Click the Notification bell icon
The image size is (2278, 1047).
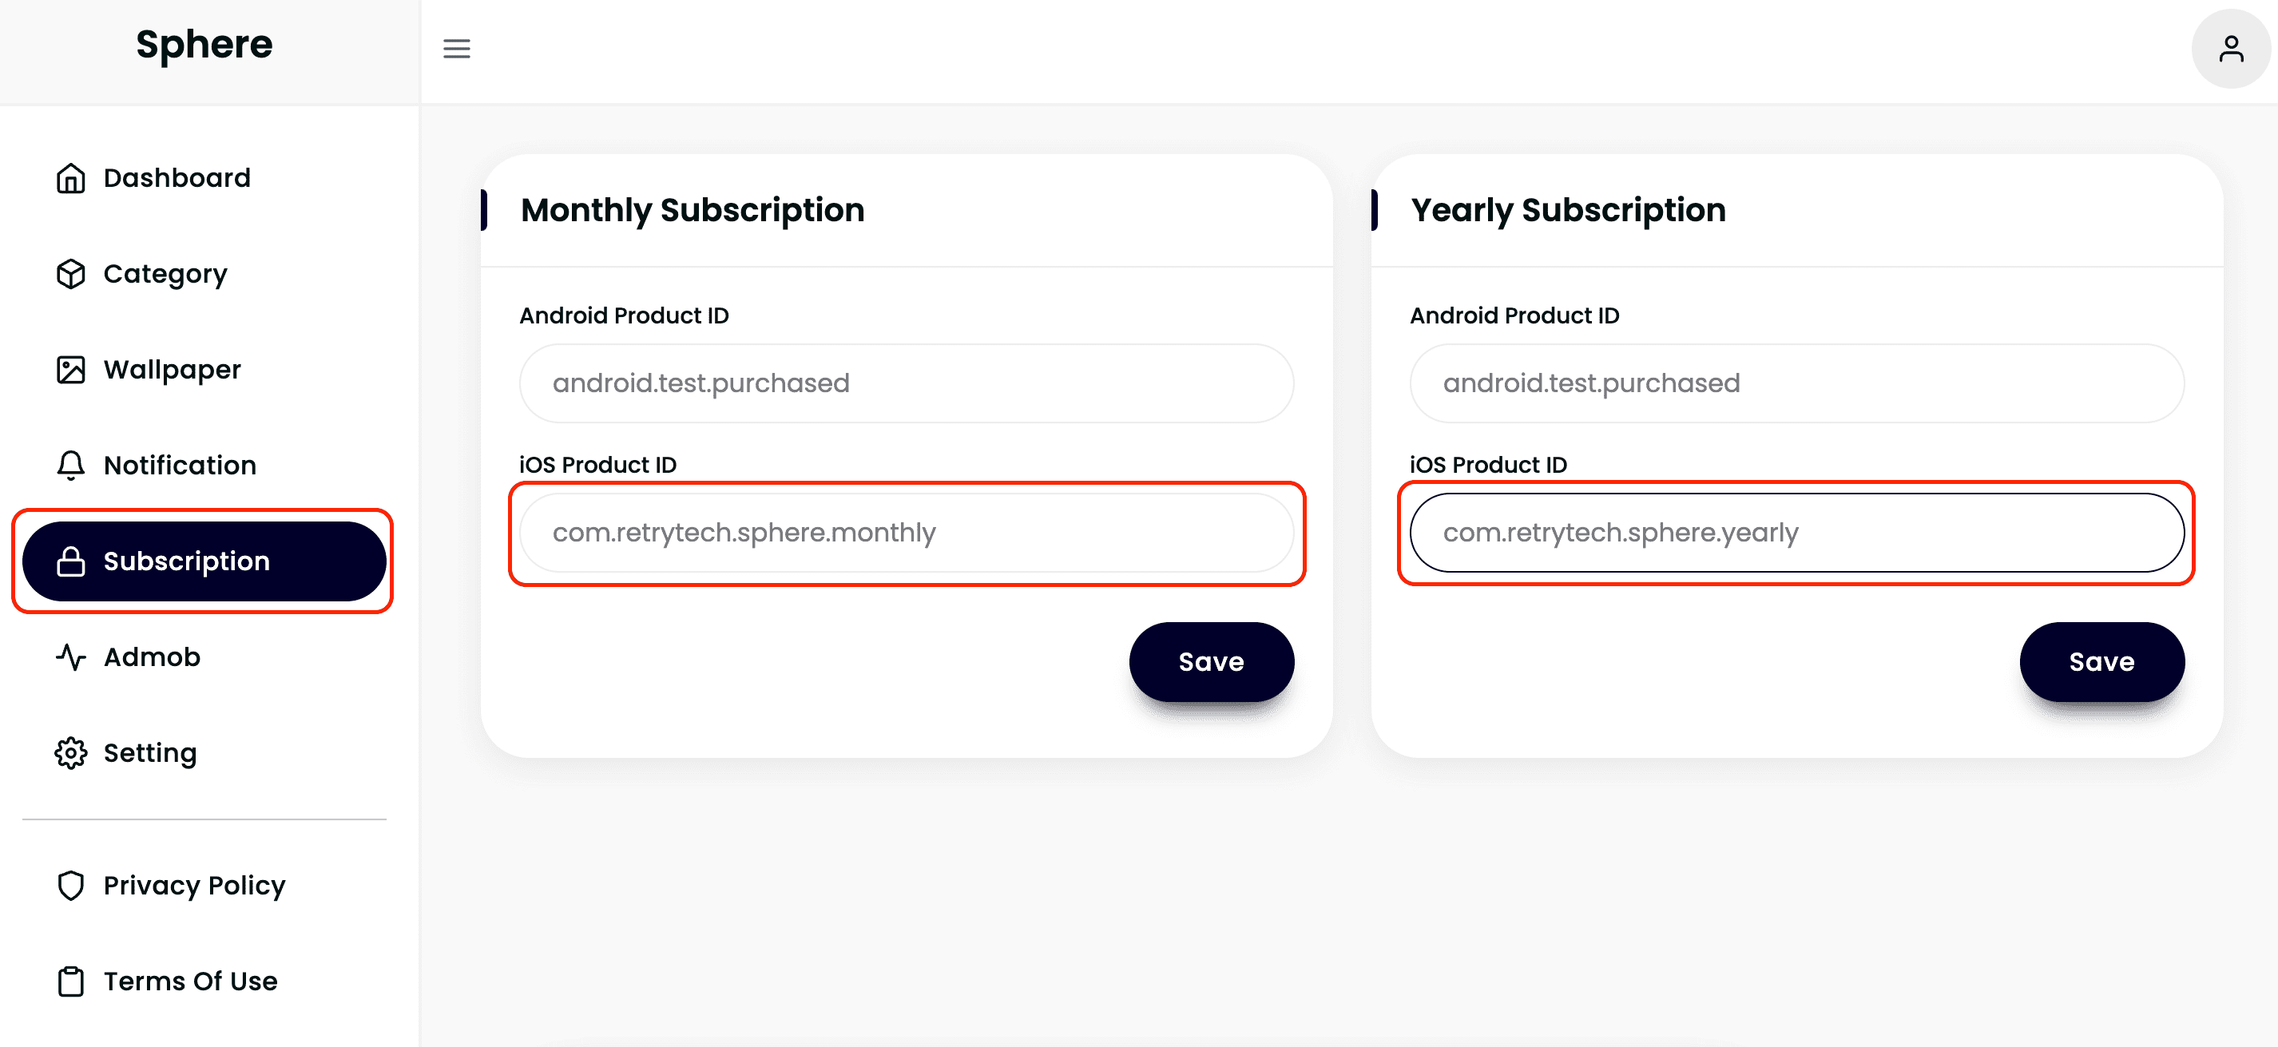71,465
